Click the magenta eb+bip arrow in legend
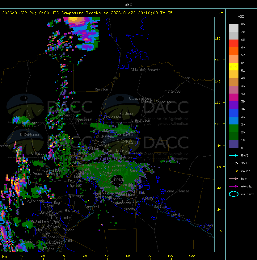This screenshot has width=257, height=260. [234, 187]
